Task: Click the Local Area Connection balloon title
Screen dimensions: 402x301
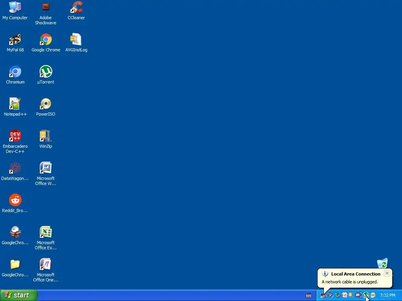Action: [x=356, y=274]
